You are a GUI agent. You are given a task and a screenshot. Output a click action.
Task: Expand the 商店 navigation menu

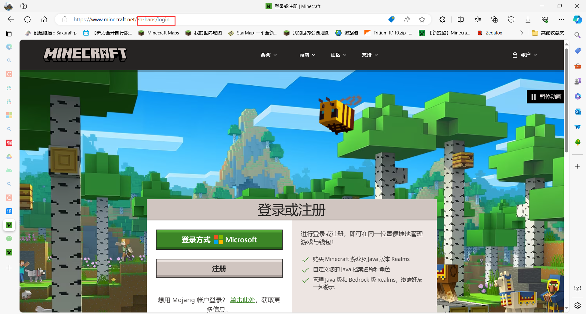(x=307, y=55)
